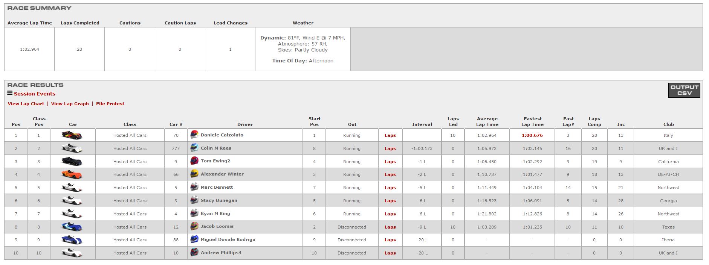Click Jacob Loomis's blue car image
The width and height of the screenshot is (709, 265).
72,227
